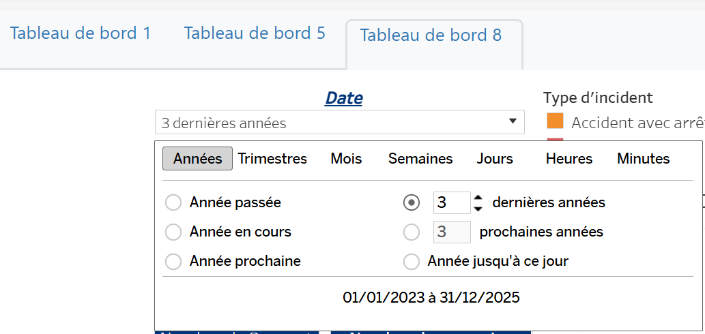The height and width of the screenshot is (334, 705).
Task: Open the Tableau de bord 5 tab
Action: click(x=255, y=33)
